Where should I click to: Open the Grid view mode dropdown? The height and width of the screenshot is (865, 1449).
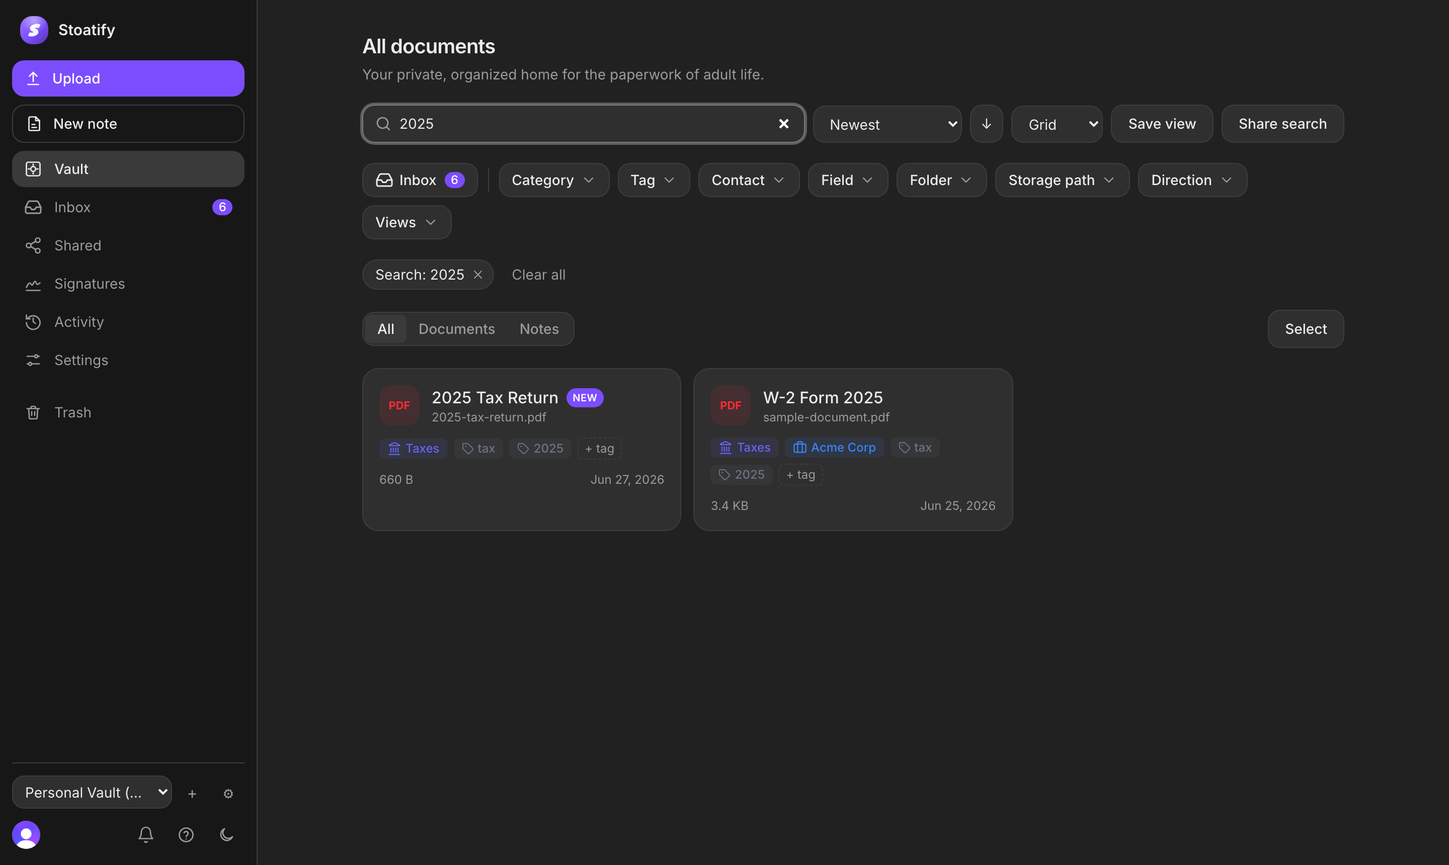pos(1057,124)
